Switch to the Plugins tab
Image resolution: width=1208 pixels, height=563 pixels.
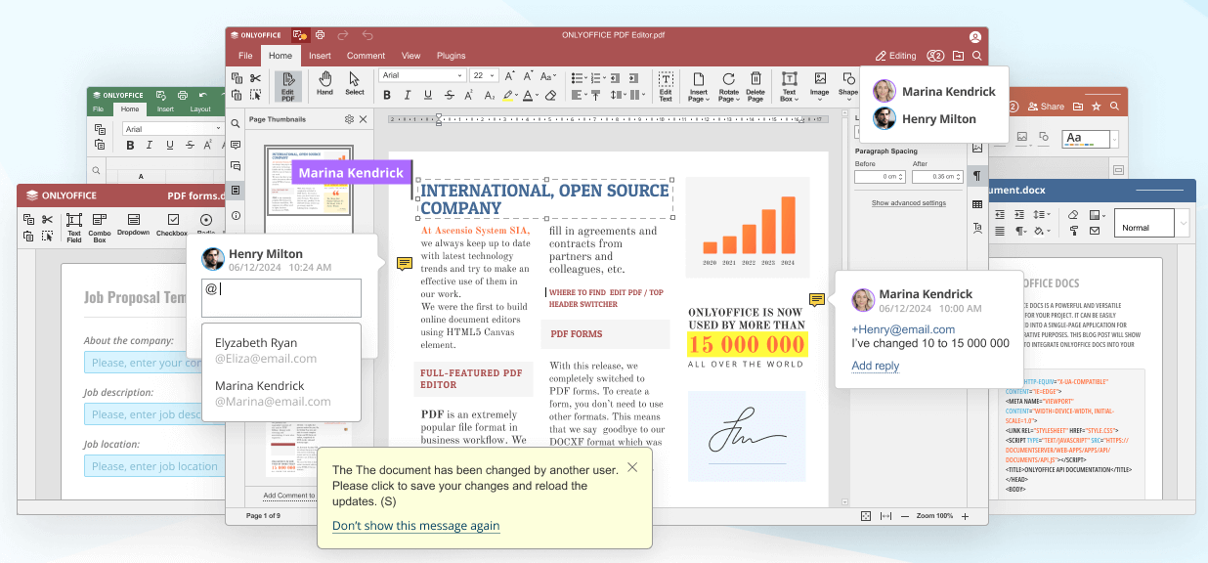coord(451,56)
